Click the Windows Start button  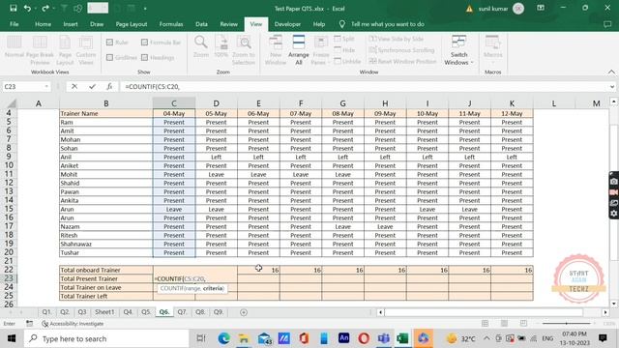click(11, 338)
